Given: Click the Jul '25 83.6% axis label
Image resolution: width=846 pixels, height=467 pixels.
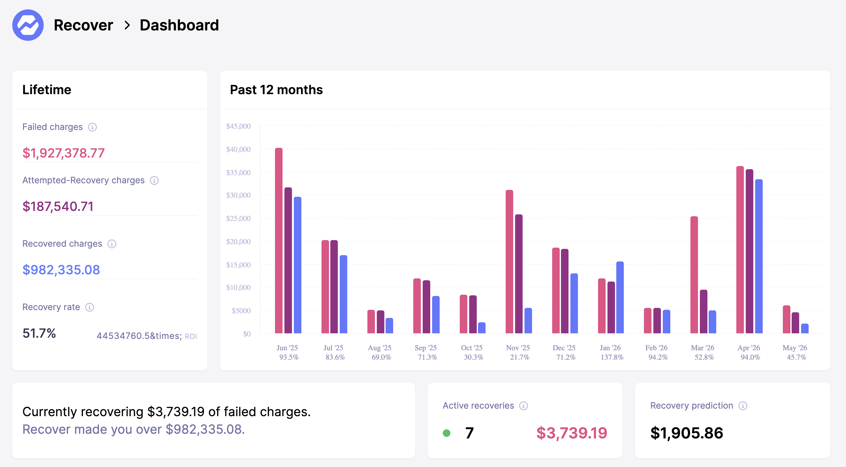Looking at the screenshot, I should (x=334, y=352).
